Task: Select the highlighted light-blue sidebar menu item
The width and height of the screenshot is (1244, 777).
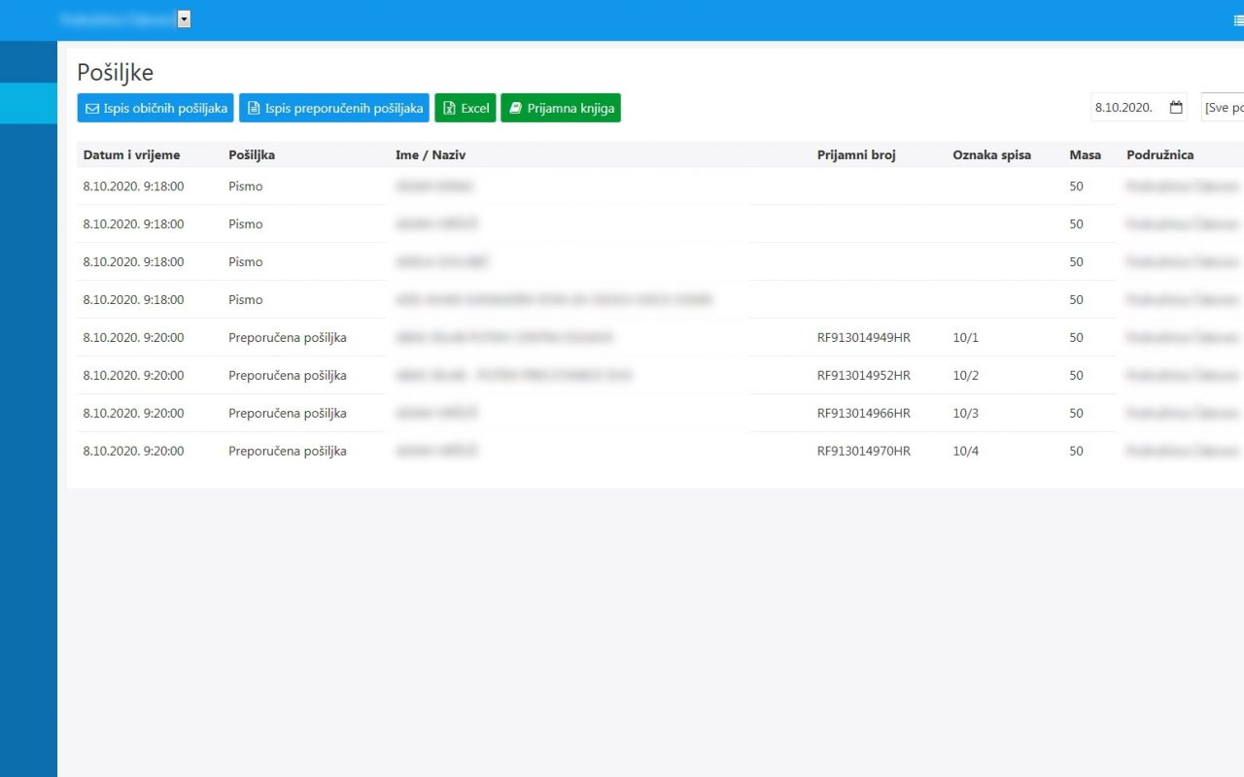Action: point(28,103)
